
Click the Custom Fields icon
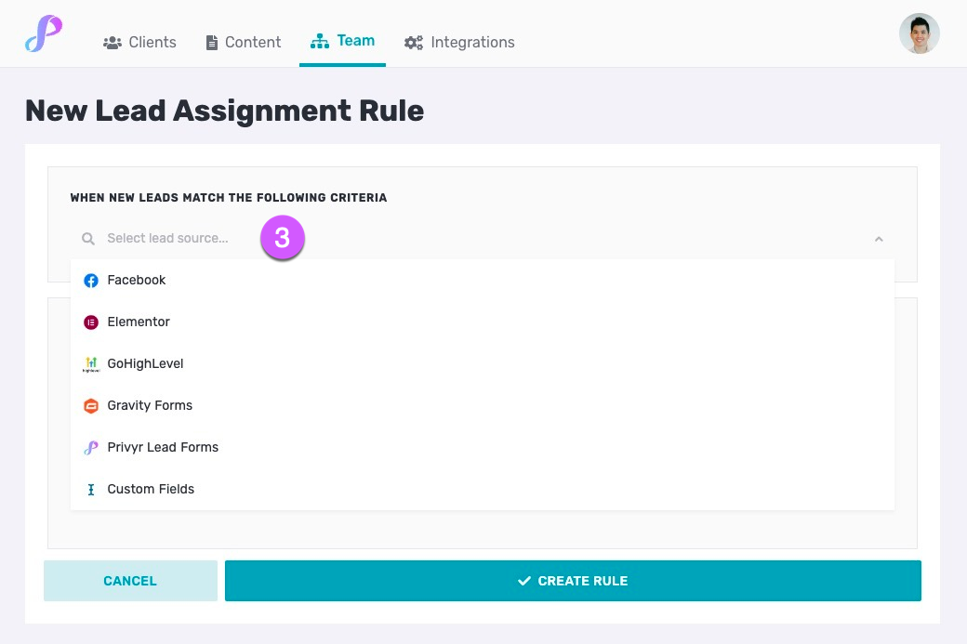tap(90, 489)
